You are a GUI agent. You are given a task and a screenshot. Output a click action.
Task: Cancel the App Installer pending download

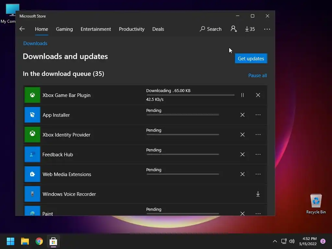pos(243,115)
